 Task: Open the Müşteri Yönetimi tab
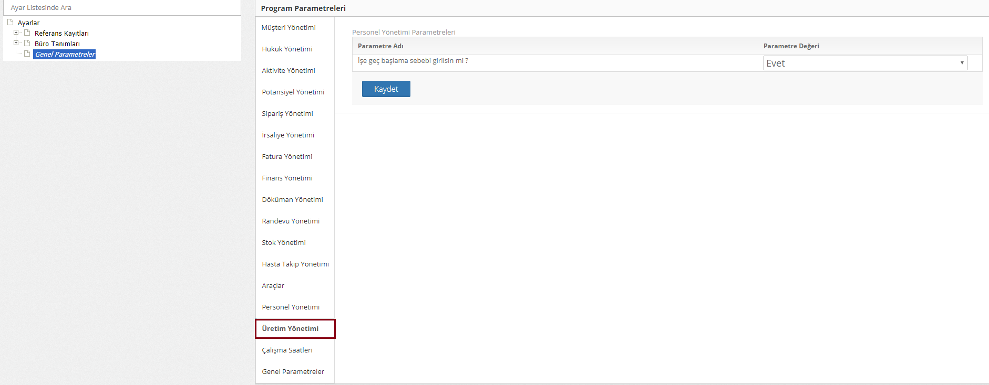(x=289, y=27)
